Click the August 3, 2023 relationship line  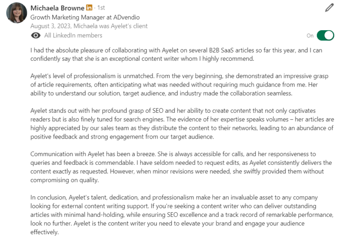[x=89, y=26]
